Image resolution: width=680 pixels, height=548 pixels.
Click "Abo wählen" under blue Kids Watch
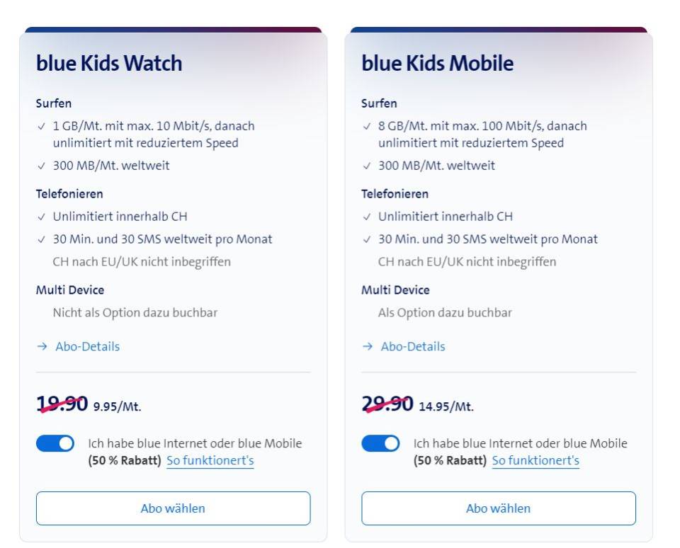click(173, 508)
